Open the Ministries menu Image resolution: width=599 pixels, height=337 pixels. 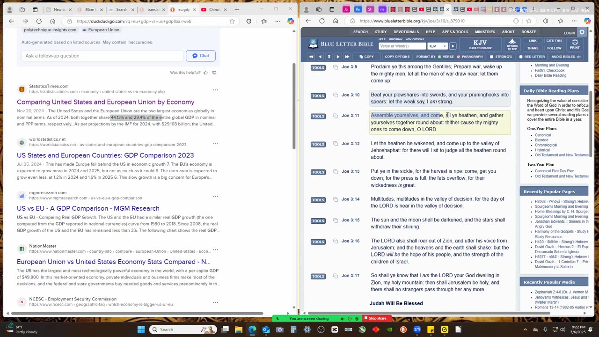coord(485,32)
